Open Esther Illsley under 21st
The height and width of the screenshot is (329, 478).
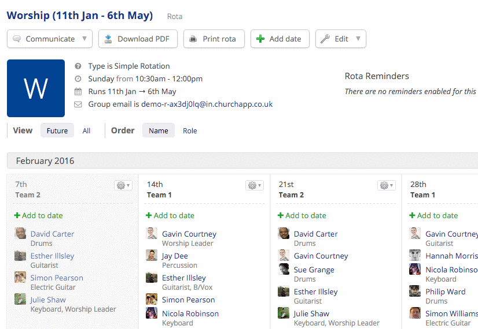point(315,291)
